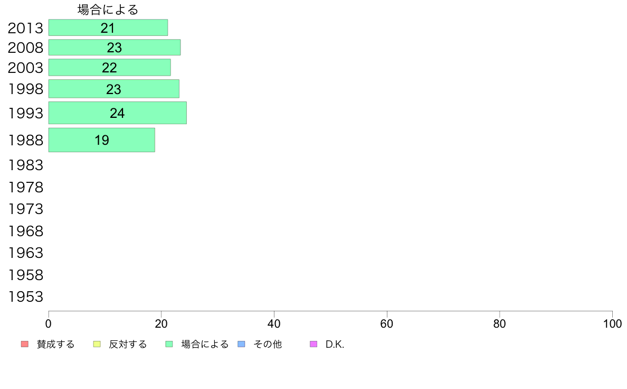
Task: Click the 100 tick on the x-axis
Action: pyautogui.click(x=612, y=323)
